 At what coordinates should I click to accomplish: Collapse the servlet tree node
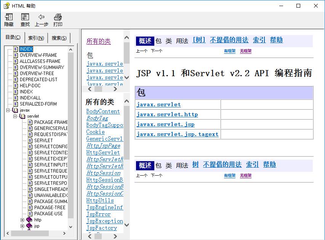tap(15, 116)
